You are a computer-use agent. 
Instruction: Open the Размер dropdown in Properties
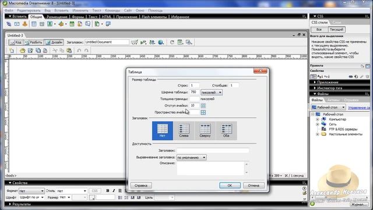(x=65, y=197)
